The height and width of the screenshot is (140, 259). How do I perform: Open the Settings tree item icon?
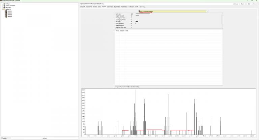coord(4,4)
